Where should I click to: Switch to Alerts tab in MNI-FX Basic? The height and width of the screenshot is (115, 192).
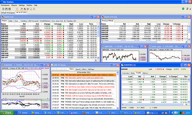(x=84, y=69)
